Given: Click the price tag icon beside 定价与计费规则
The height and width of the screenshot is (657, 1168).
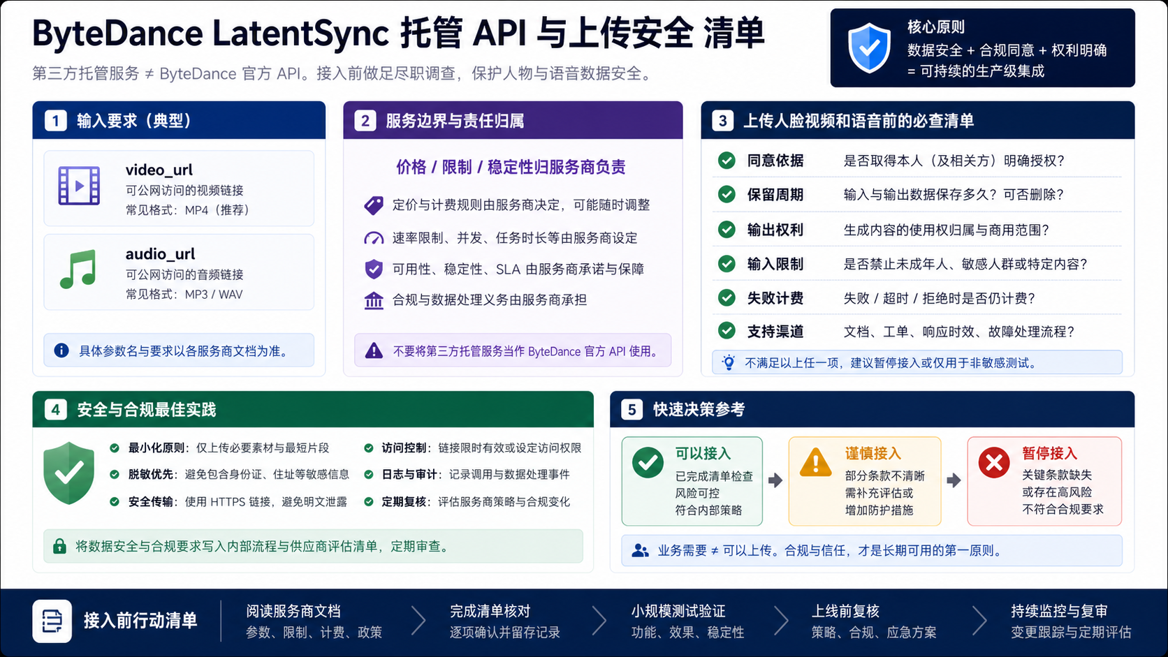Looking at the screenshot, I should coord(374,205).
